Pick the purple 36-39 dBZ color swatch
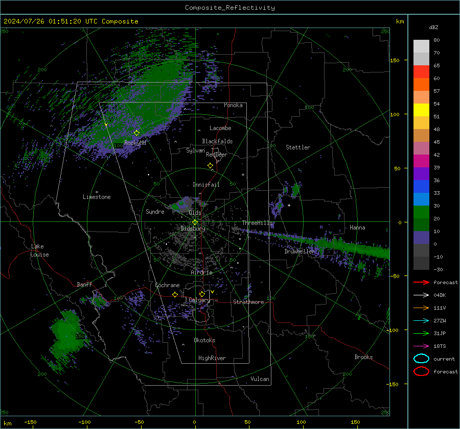The image size is (460, 429). (421, 173)
